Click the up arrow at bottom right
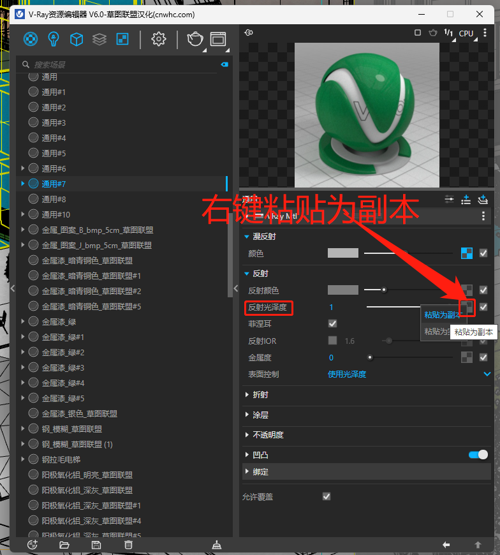The image size is (500, 555). tap(478, 545)
